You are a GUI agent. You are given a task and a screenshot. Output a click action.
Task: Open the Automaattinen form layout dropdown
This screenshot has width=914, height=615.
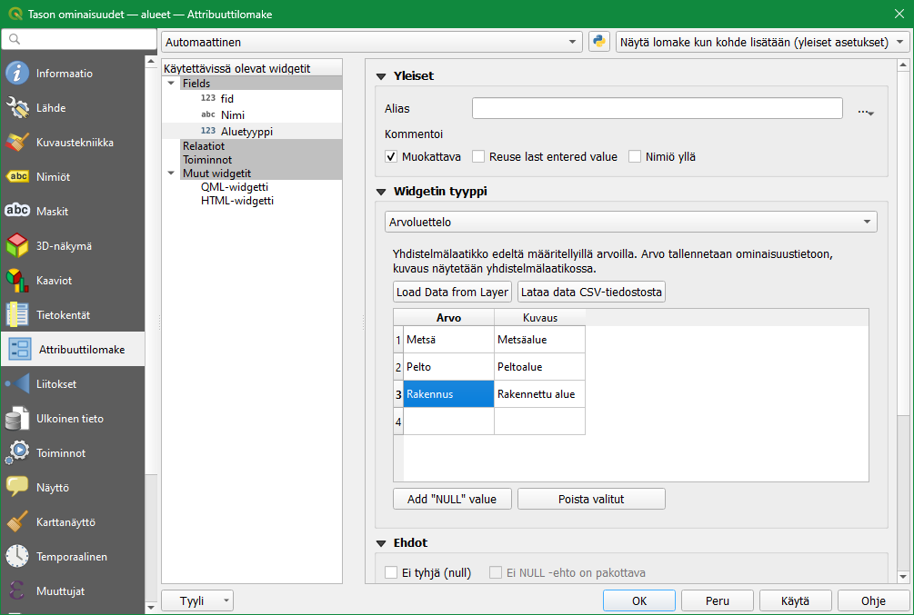tap(371, 42)
